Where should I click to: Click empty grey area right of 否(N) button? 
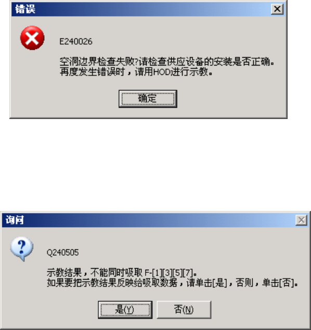[259, 310]
